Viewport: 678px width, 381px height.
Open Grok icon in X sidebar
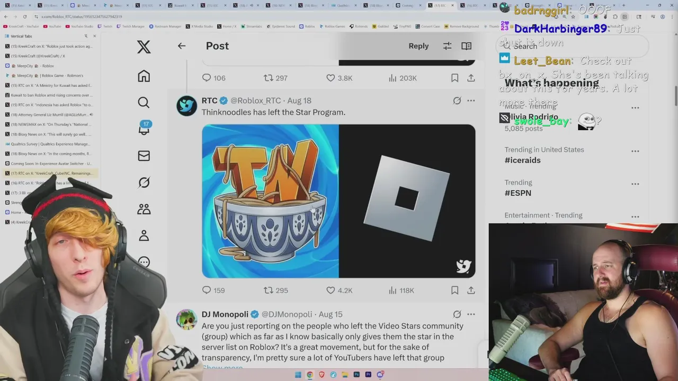point(144,183)
